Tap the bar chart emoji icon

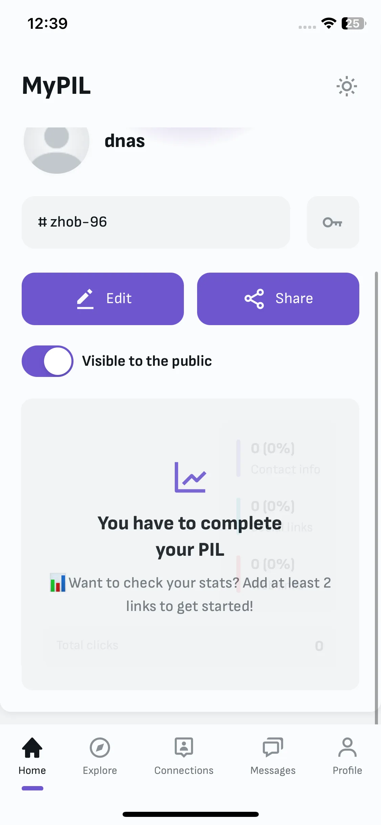tap(58, 583)
